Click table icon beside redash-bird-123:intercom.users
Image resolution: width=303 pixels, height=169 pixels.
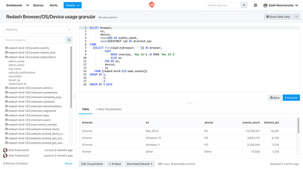click(6, 119)
